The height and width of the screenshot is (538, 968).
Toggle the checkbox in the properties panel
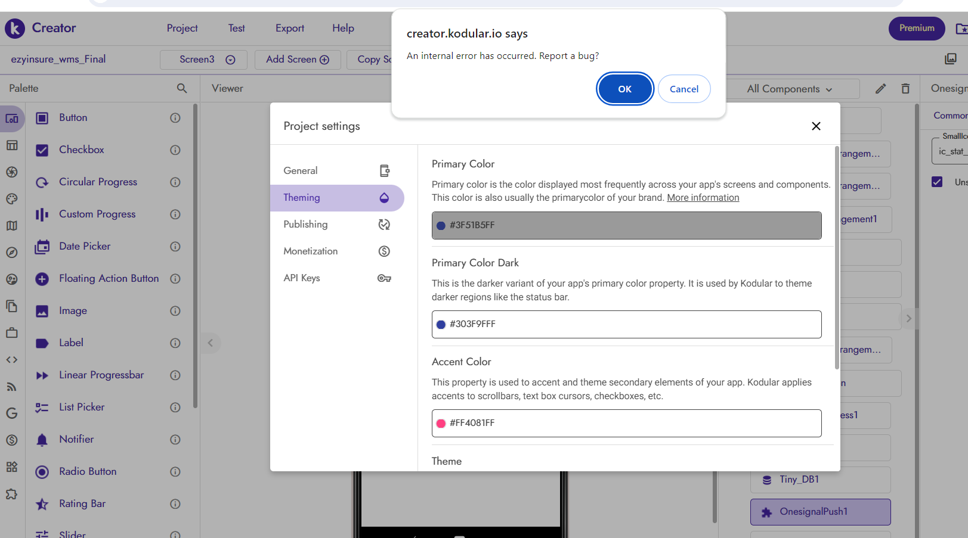point(937,182)
